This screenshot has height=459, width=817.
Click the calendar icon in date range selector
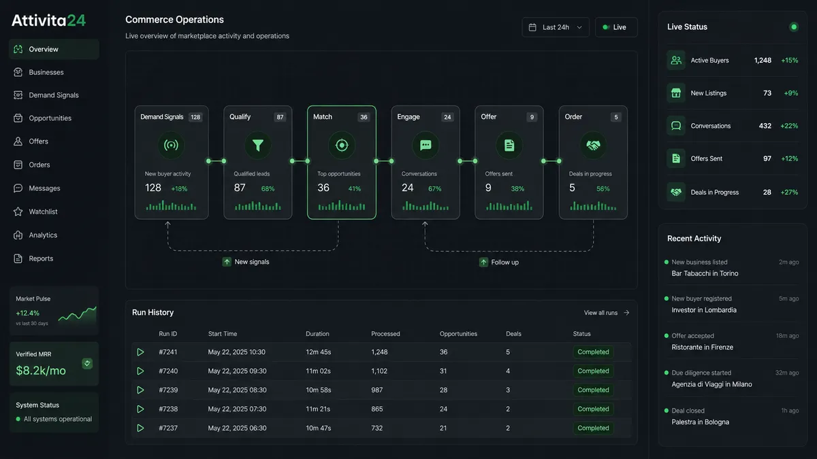533,27
